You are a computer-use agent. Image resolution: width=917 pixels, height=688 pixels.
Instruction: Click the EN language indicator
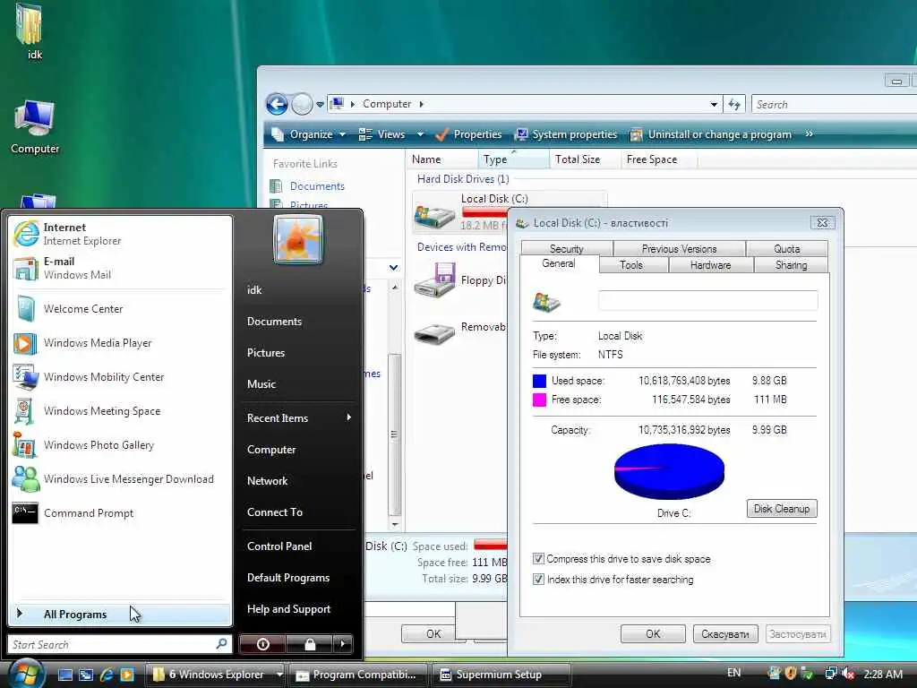click(x=734, y=673)
